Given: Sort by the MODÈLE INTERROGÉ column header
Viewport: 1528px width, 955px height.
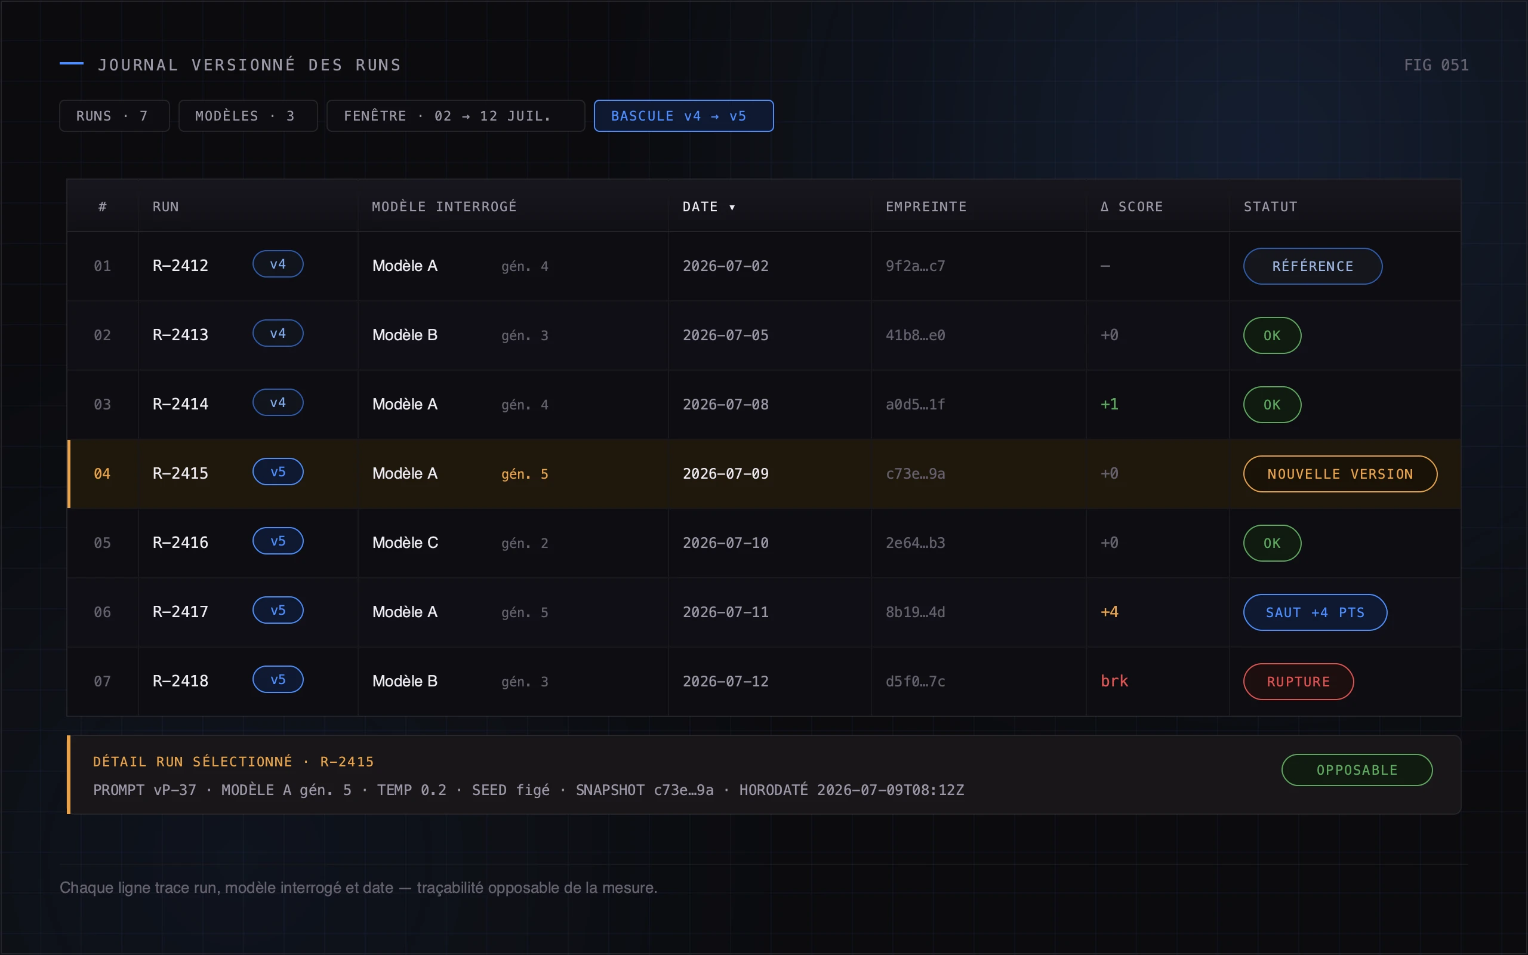Looking at the screenshot, I should (x=445, y=207).
